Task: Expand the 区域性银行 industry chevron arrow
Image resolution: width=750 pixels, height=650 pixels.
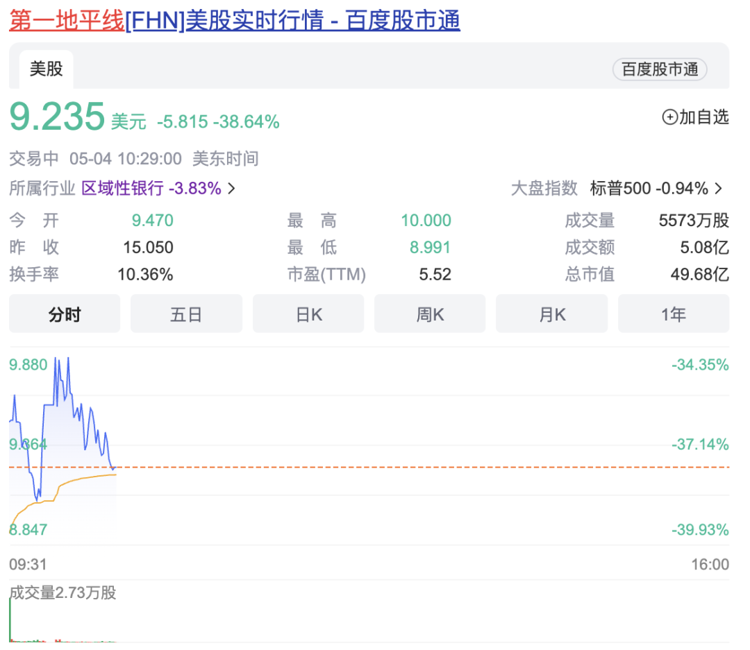Action: [231, 189]
